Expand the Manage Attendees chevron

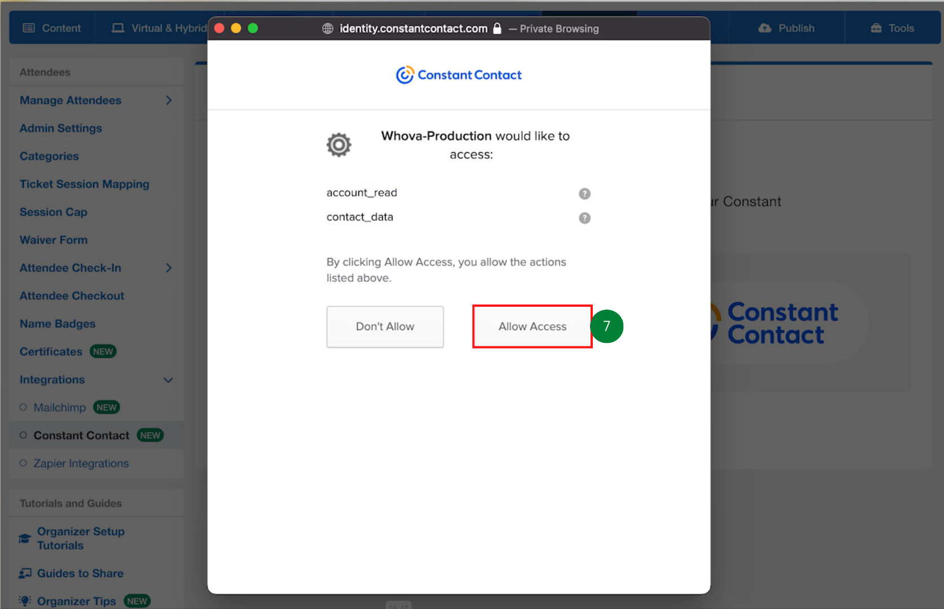point(168,100)
